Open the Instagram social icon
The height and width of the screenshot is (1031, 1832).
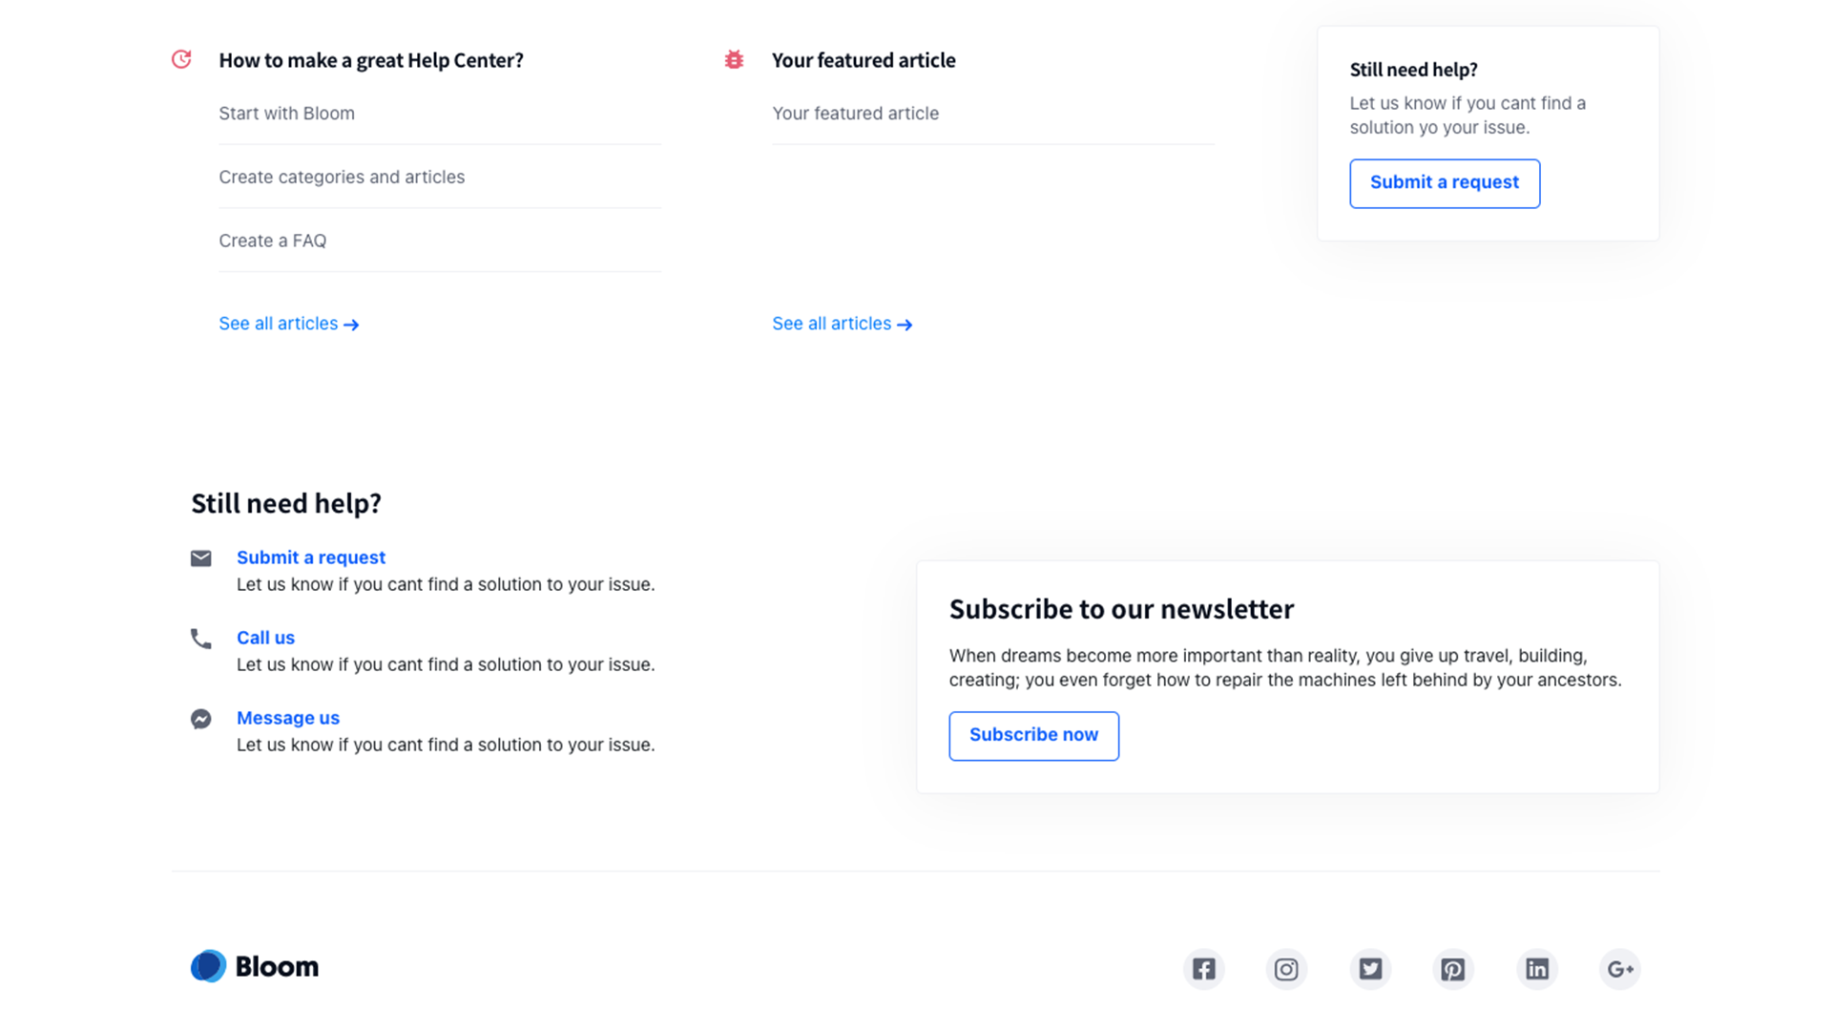click(1286, 969)
